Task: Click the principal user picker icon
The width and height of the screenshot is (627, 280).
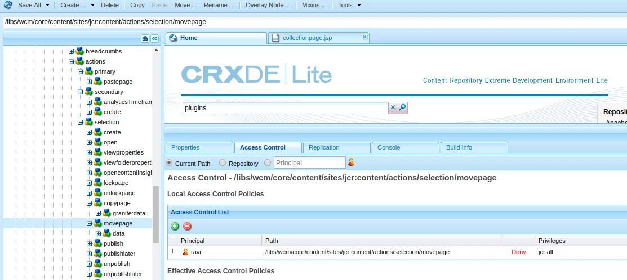Action: tap(351, 162)
